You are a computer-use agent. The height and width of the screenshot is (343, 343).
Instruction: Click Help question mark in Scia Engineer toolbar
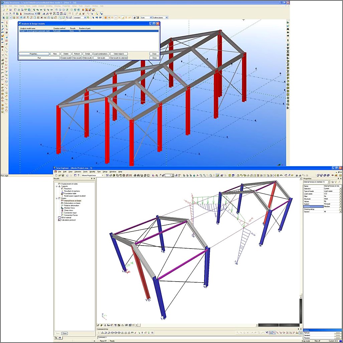tap(78, 175)
